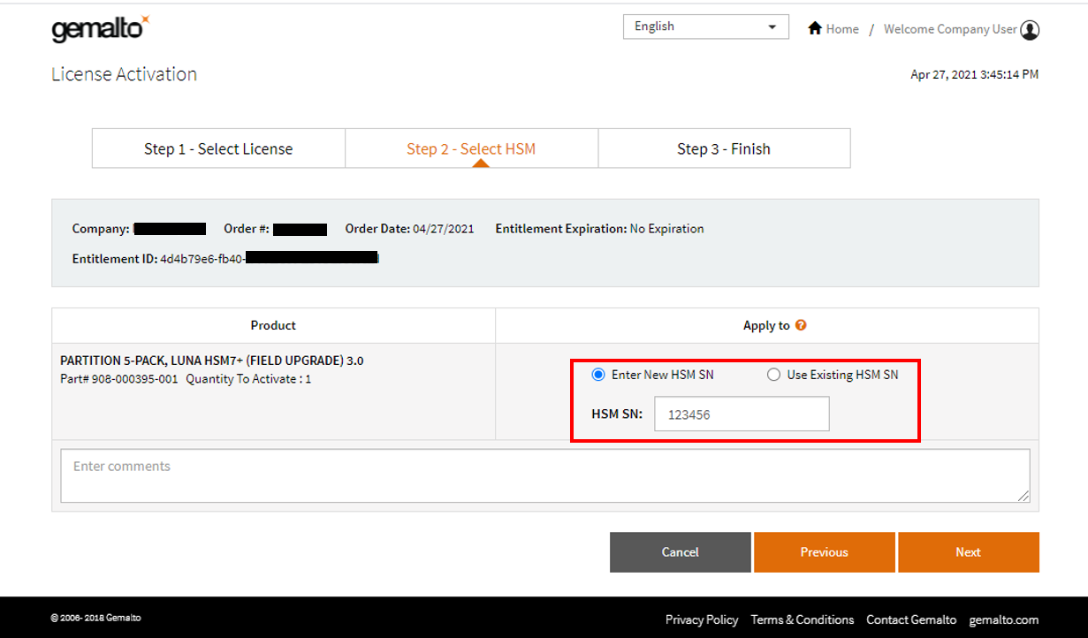Click the Previous button
This screenshot has width=1088, height=638.
click(x=824, y=552)
